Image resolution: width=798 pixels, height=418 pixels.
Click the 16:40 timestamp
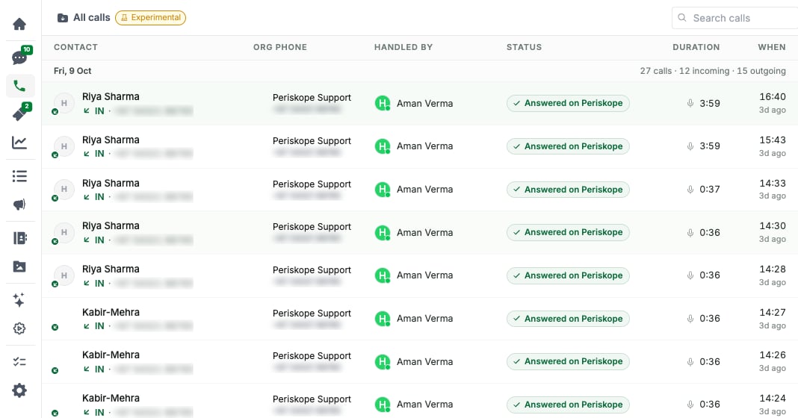point(772,96)
